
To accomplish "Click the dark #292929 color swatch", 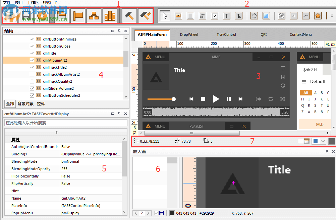I will 172,213.
